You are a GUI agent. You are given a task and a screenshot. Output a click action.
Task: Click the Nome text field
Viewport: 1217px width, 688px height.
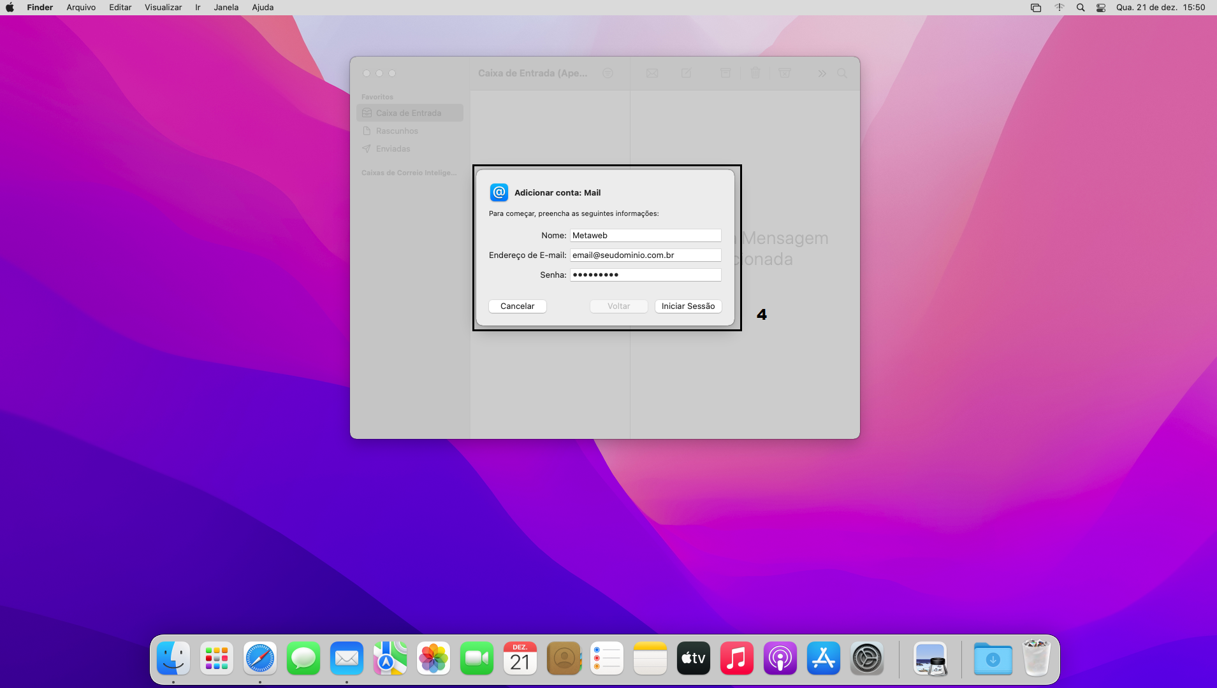point(645,236)
